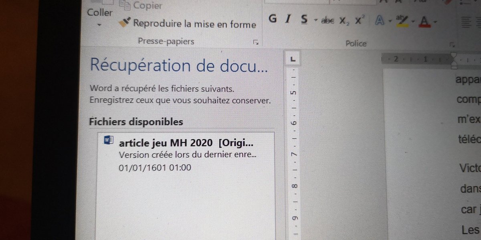Click the tab selector L button

point(293,60)
